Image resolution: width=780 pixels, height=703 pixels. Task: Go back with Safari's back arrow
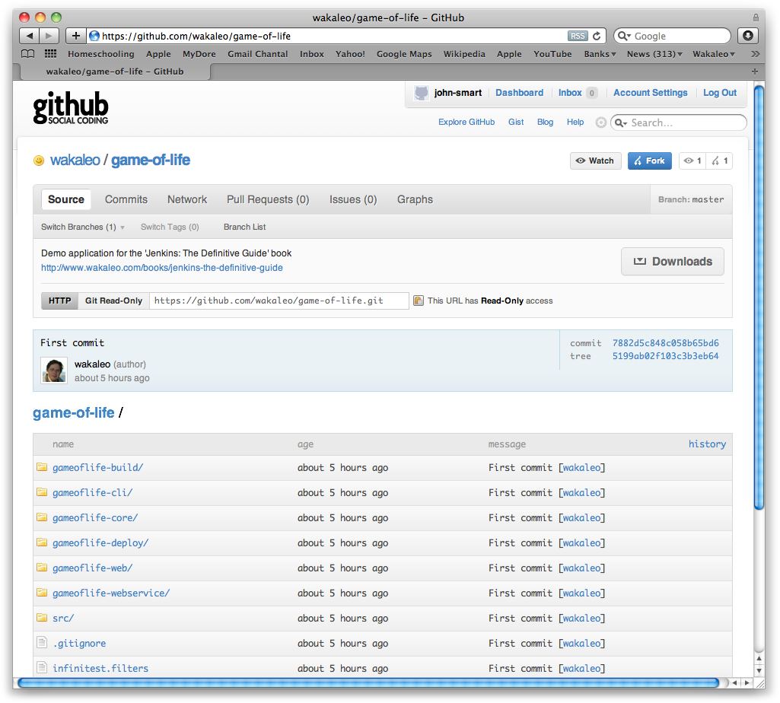pyautogui.click(x=30, y=36)
